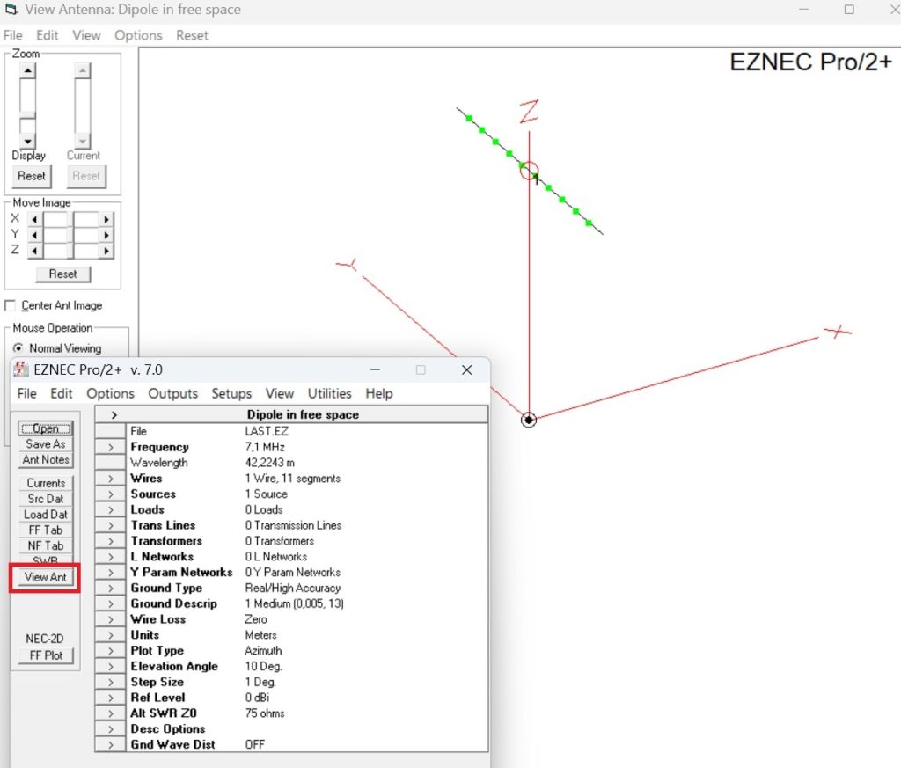Image resolution: width=901 pixels, height=768 pixels.
Task: Click the X move image left arrow
Action: tap(35, 219)
